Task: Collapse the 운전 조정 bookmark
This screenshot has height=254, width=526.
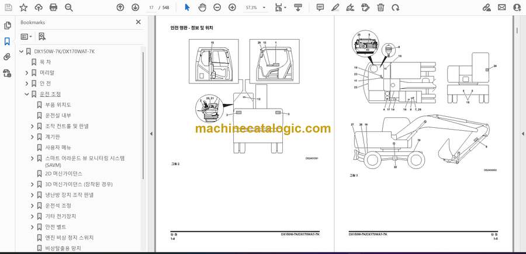Action: [x=27, y=94]
